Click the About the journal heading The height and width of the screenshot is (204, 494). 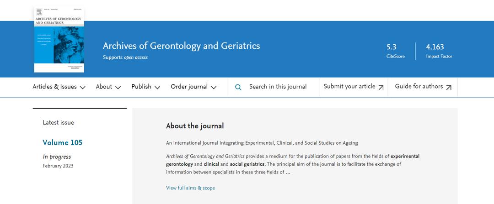tap(195, 126)
